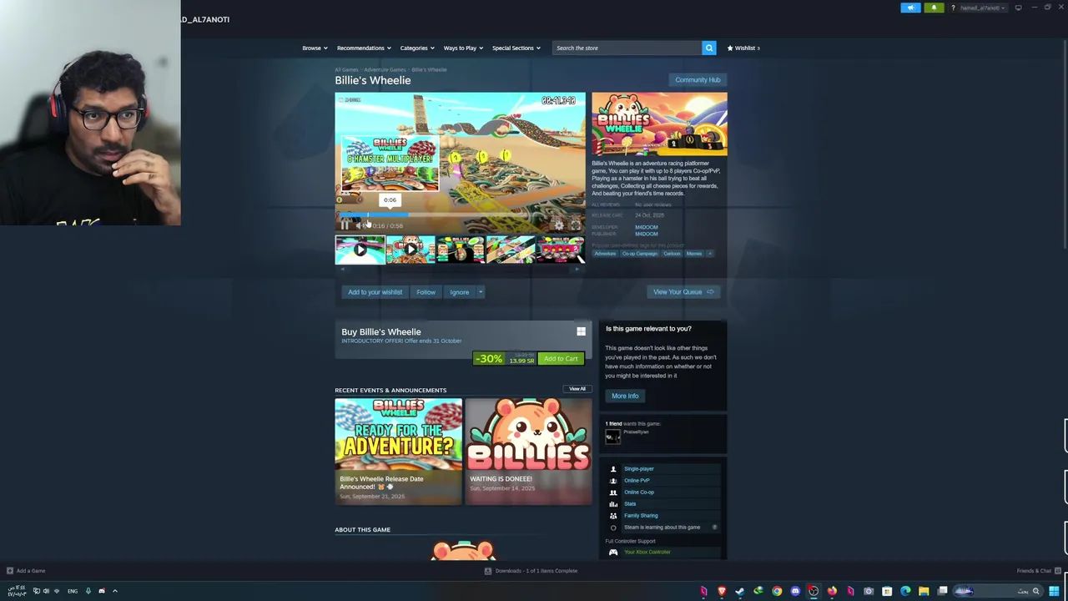Open the green notifications bell

[934, 8]
